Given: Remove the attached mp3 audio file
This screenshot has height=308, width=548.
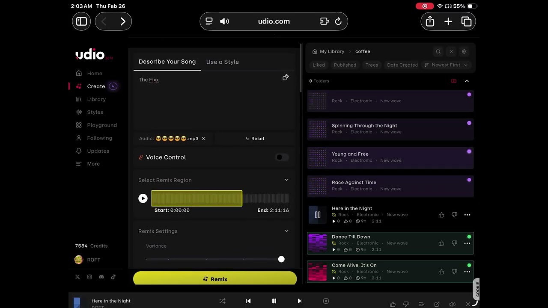Looking at the screenshot, I should click(204, 139).
